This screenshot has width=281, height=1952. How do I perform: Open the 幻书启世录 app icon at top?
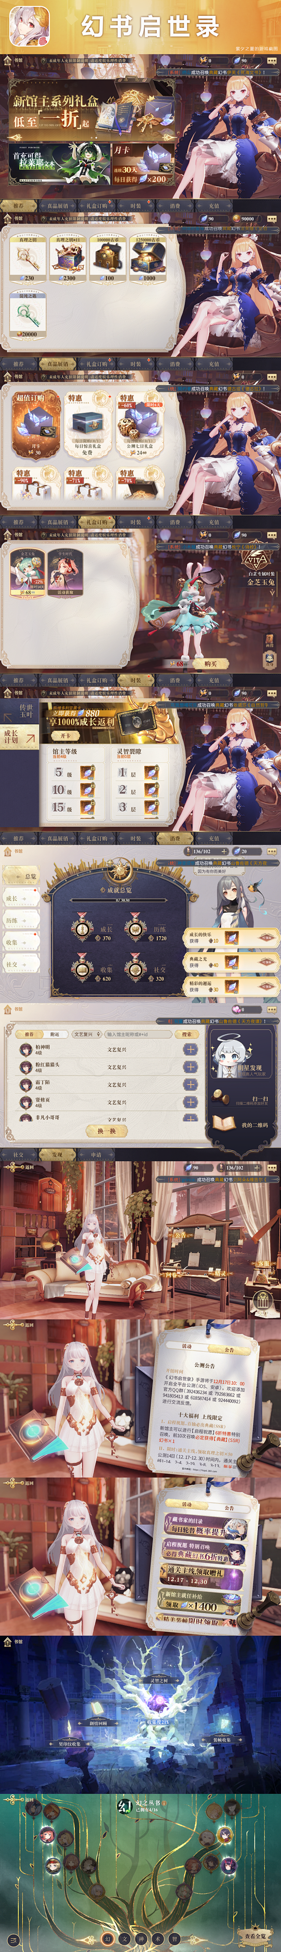coord(29,27)
